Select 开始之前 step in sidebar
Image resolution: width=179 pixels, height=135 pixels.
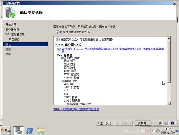(11, 24)
